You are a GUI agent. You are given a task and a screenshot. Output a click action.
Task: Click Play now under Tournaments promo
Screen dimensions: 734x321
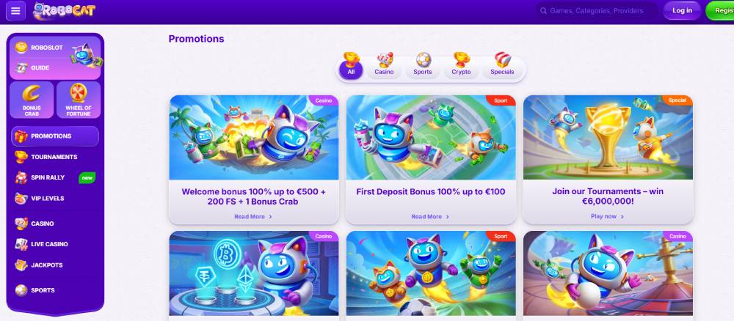pyautogui.click(x=607, y=217)
